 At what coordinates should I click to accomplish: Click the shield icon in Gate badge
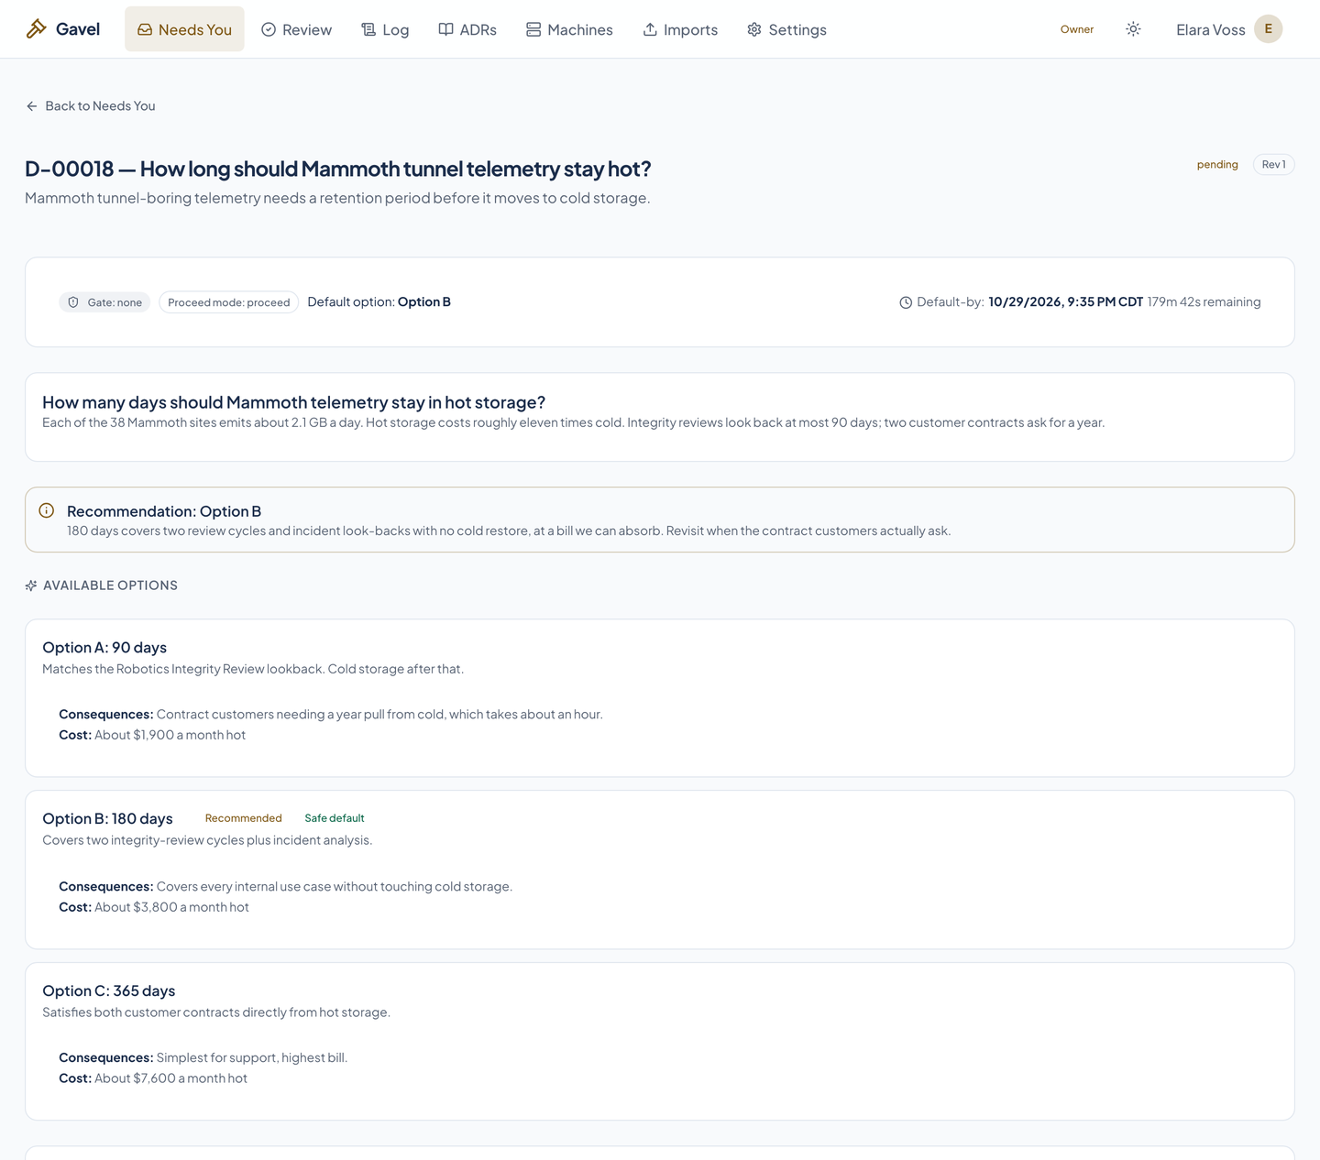(73, 302)
